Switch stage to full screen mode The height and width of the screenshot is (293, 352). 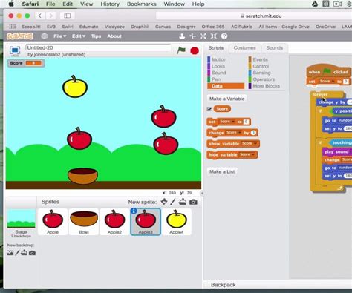(x=15, y=50)
